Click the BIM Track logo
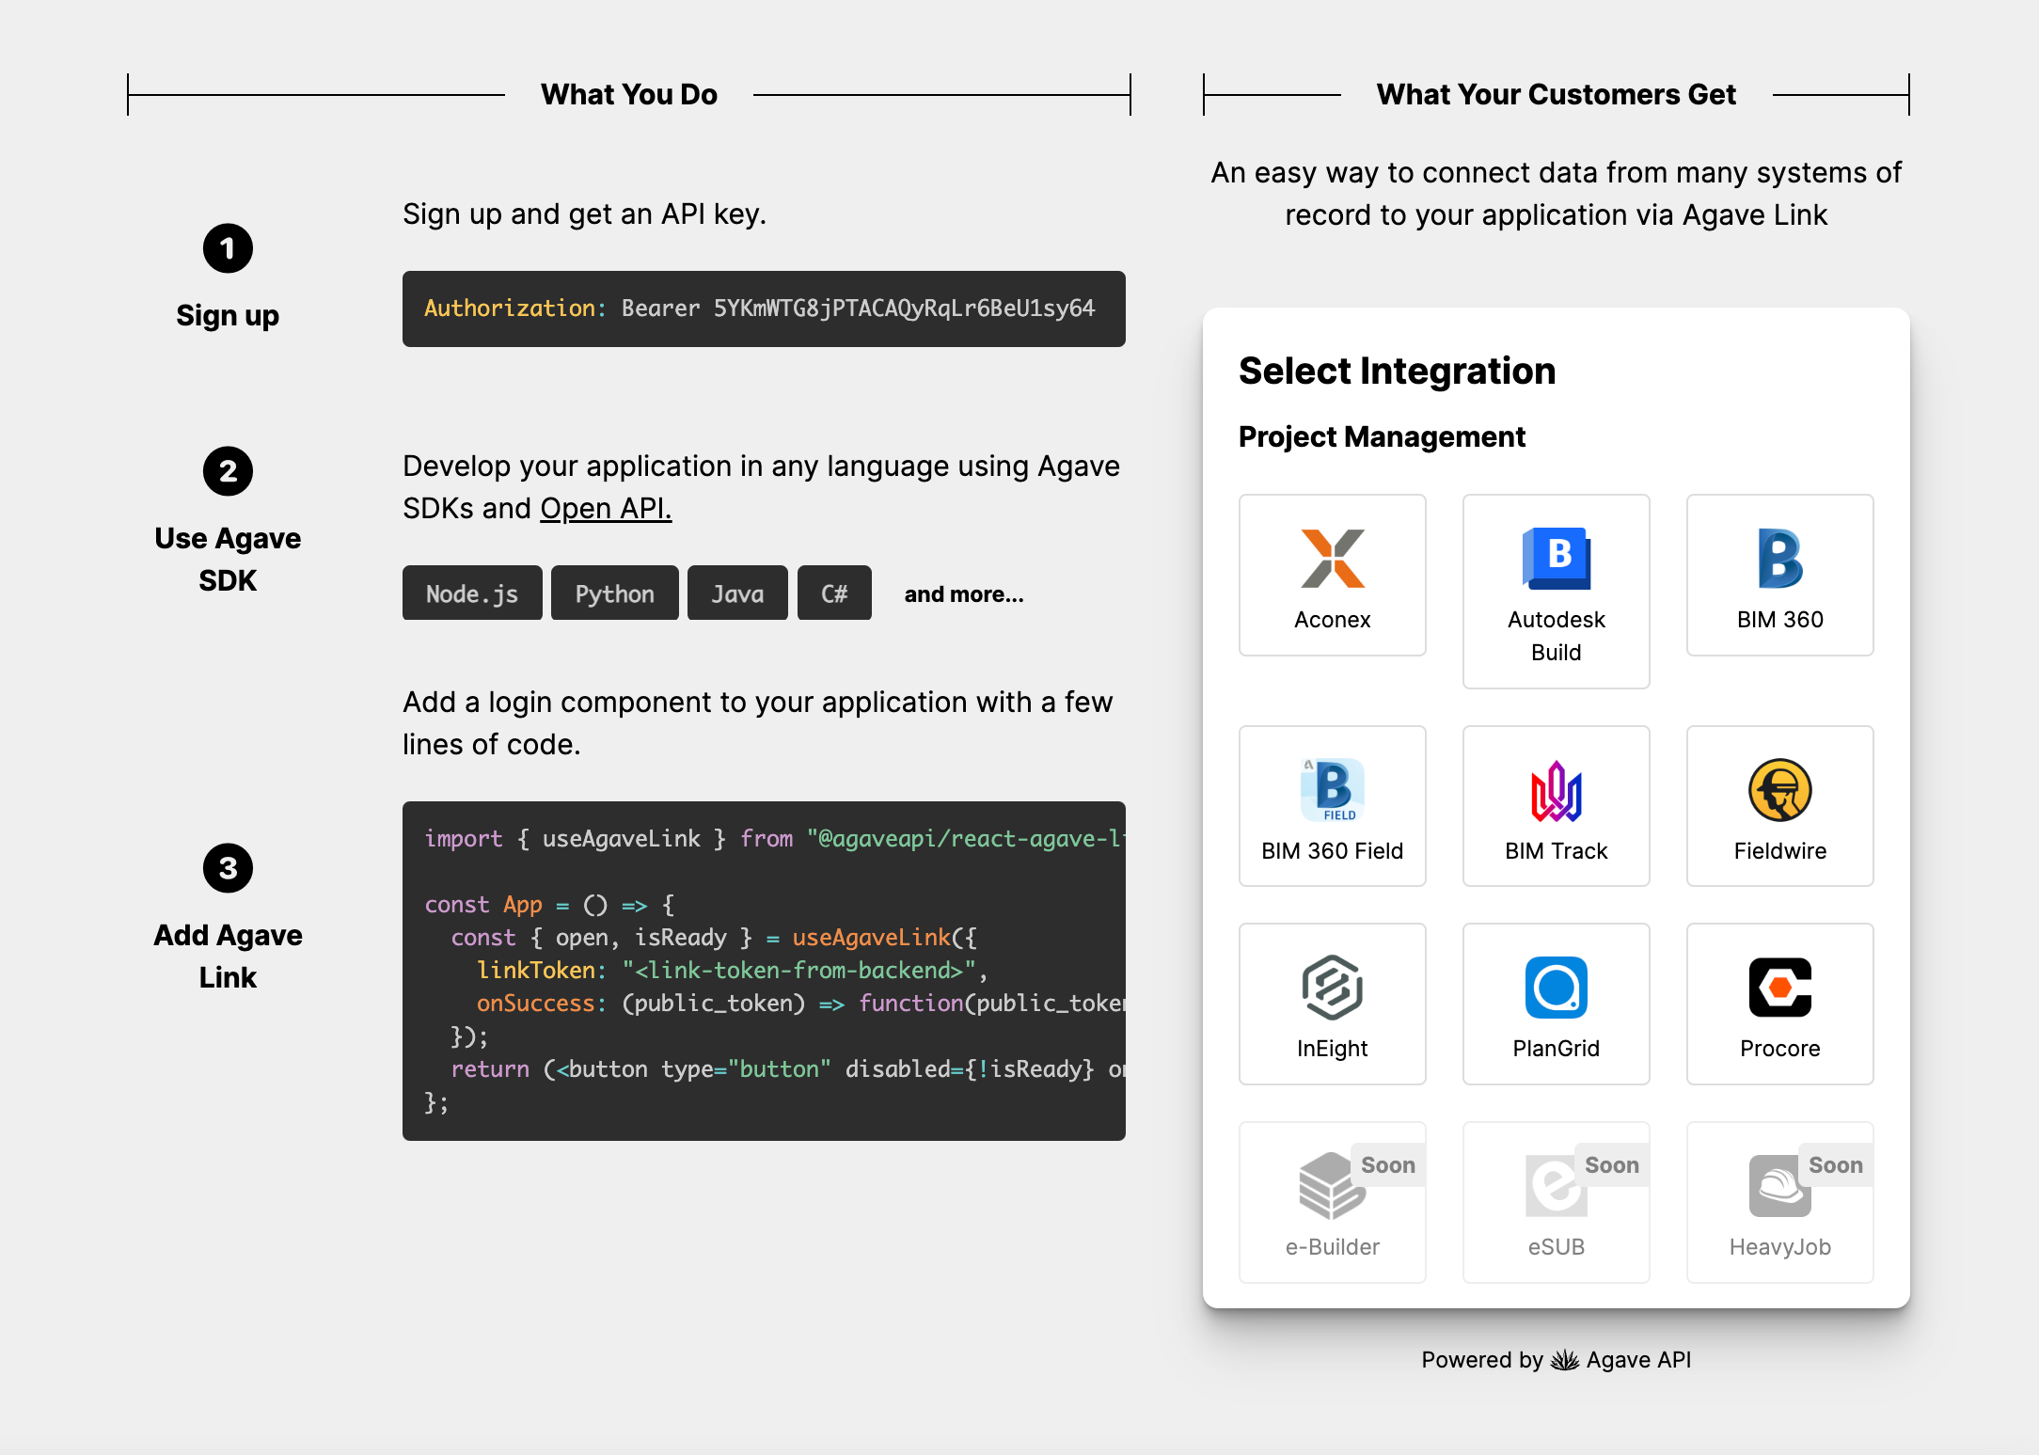 coord(1556,791)
